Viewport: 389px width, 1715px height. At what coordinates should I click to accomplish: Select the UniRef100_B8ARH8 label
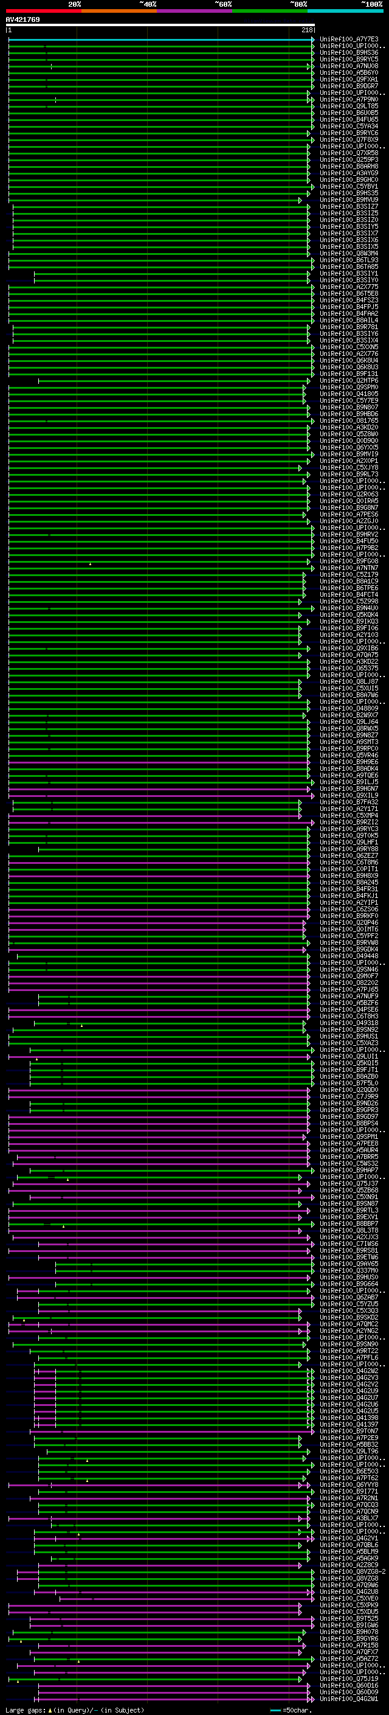tap(349, 167)
